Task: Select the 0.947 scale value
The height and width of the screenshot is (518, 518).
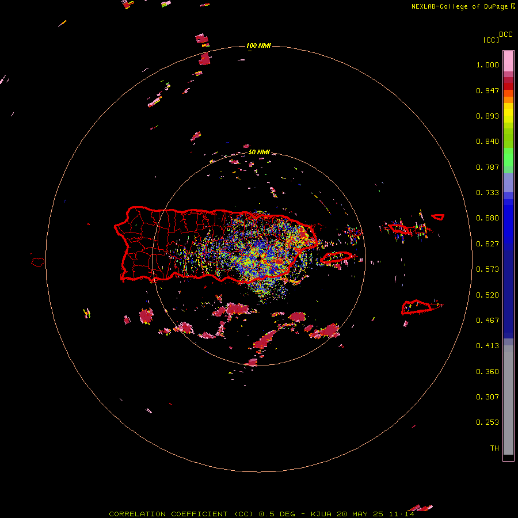Action: point(487,90)
